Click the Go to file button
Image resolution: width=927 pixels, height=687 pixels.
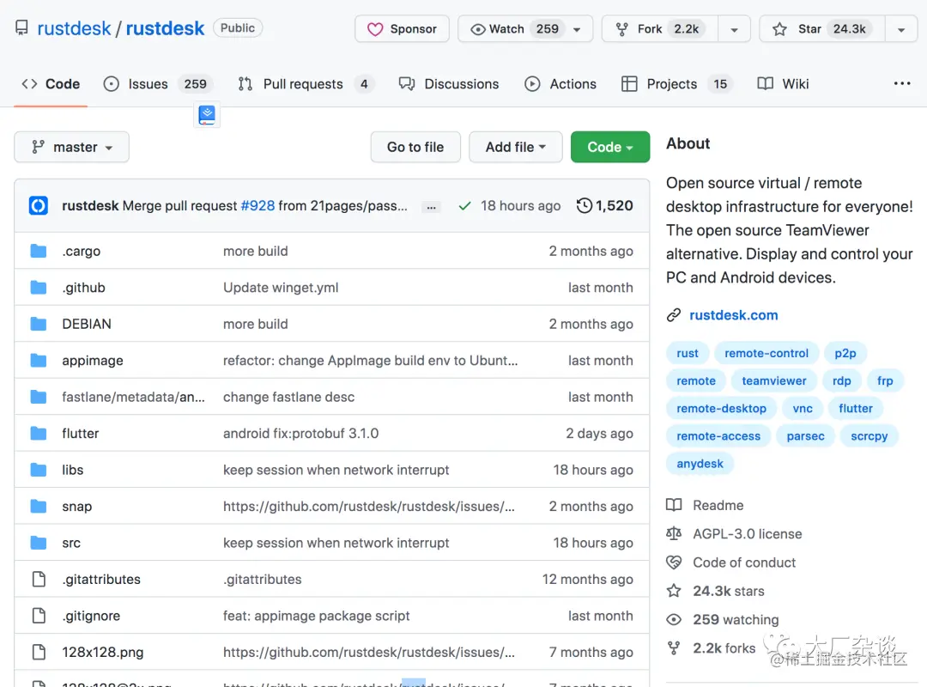coord(415,147)
